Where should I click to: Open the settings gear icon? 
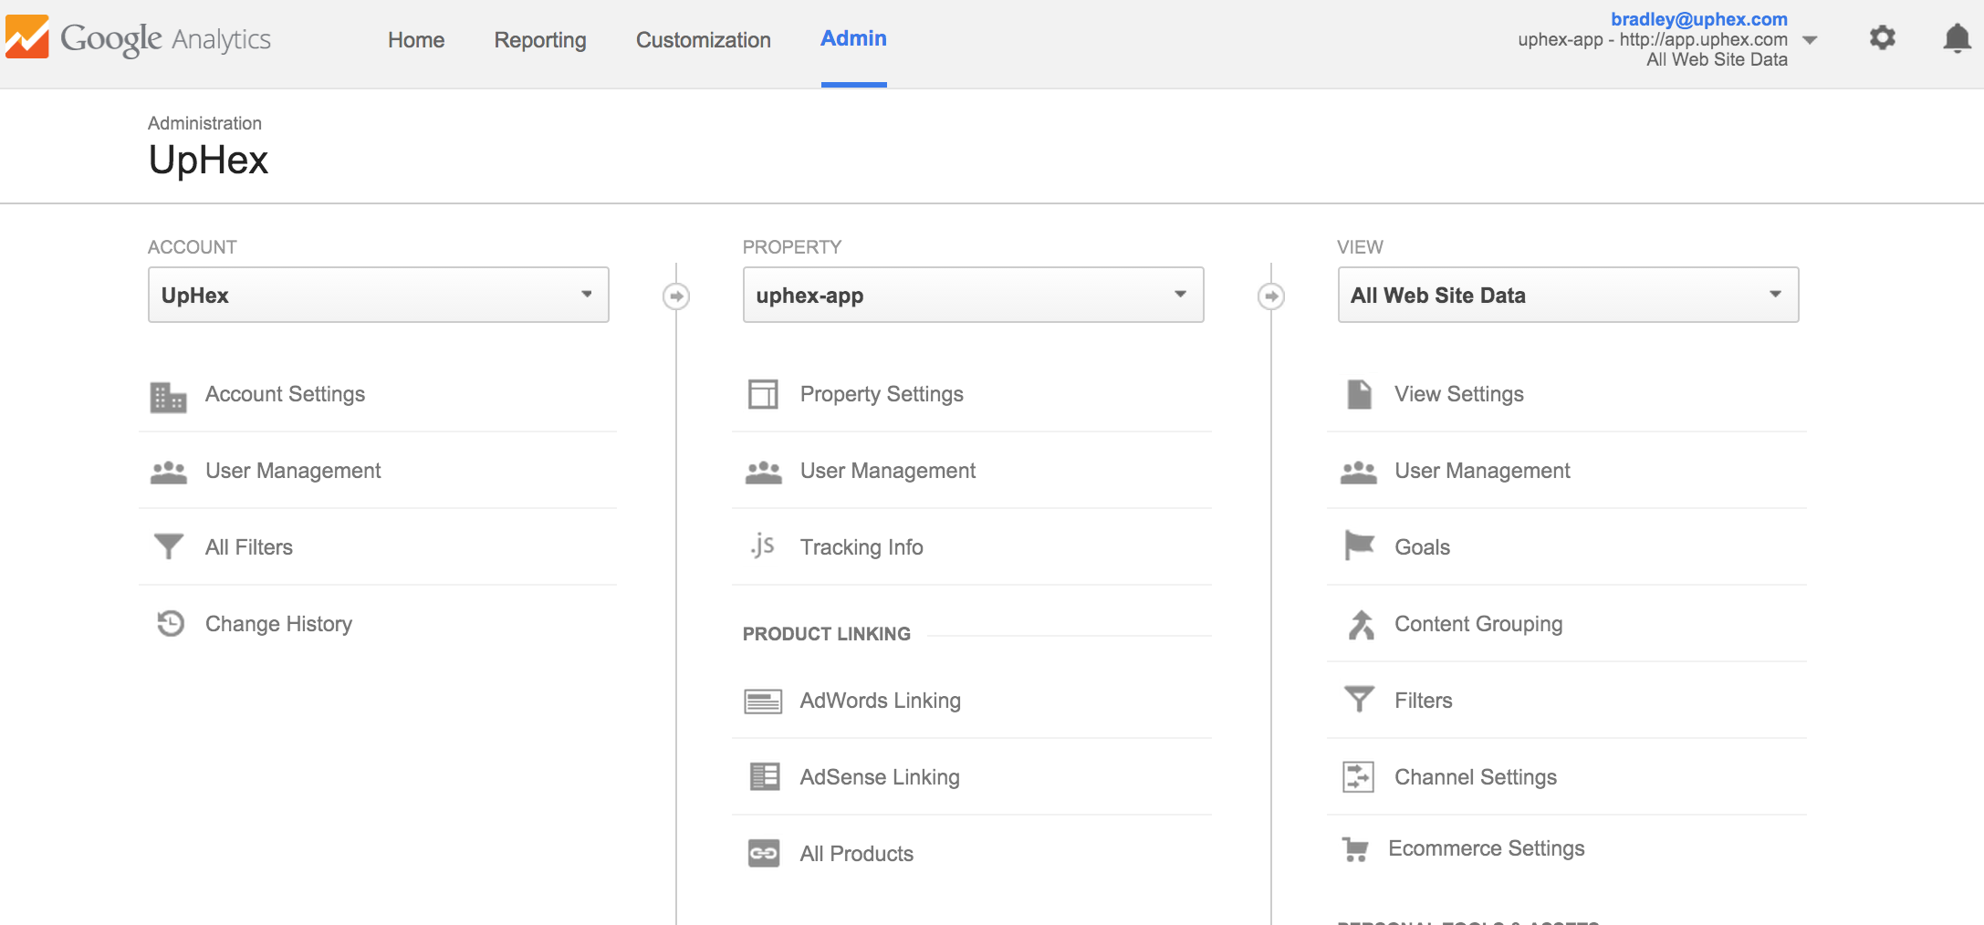pos(1882,37)
